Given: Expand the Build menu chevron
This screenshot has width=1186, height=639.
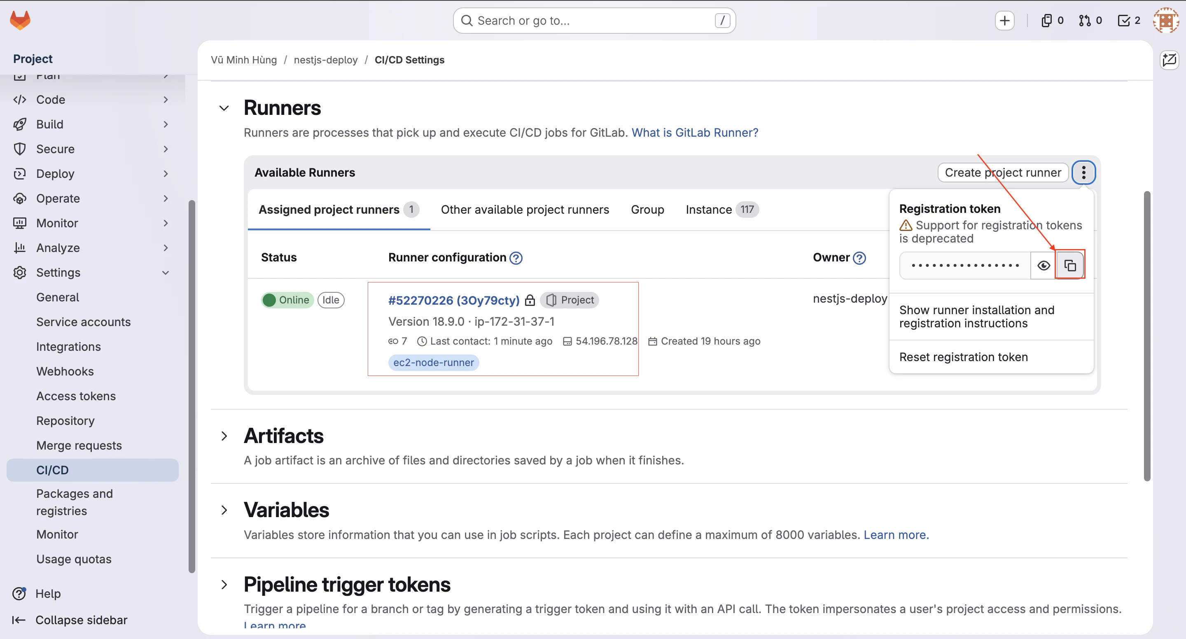Looking at the screenshot, I should pyautogui.click(x=166, y=124).
